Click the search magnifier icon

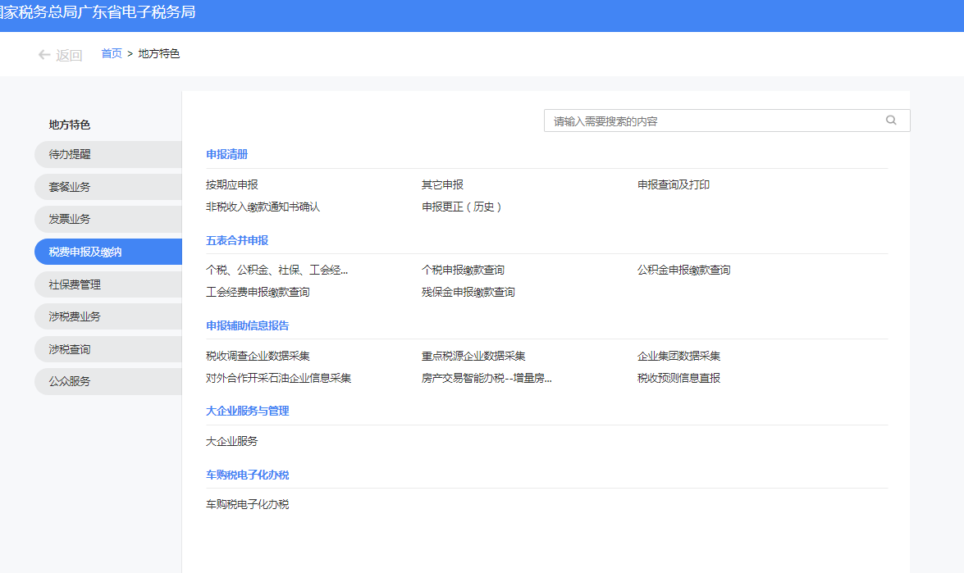click(891, 121)
